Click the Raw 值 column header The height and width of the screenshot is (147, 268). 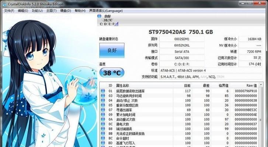click(x=244, y=86)
